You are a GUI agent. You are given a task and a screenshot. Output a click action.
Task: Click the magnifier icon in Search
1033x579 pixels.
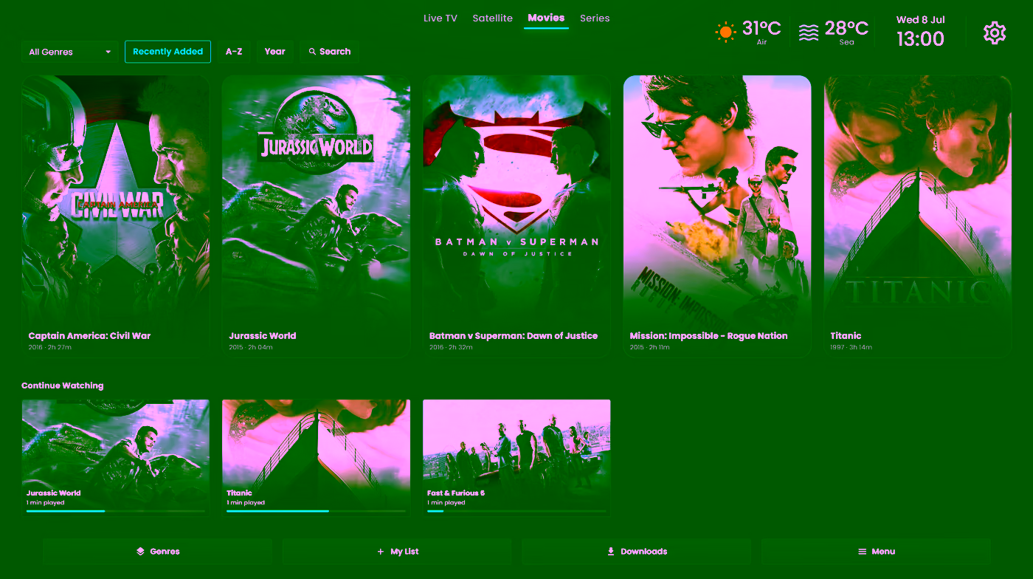tap(312, 52)
